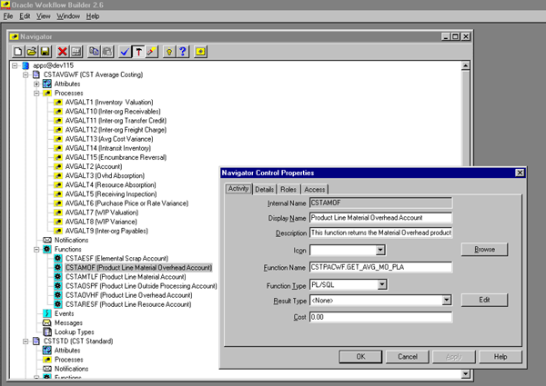Click the Properties toolbar icon beside the red X
The width and height of the screenshot is (546, 386).
(76, 52)
